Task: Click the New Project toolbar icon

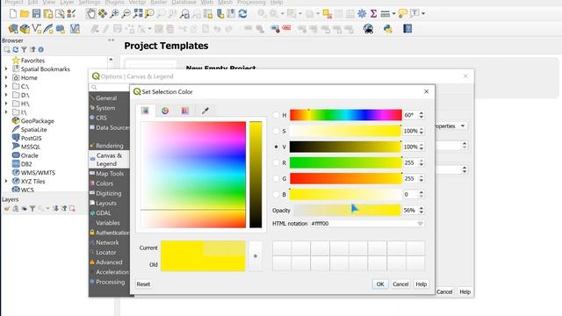Action: 13,14
